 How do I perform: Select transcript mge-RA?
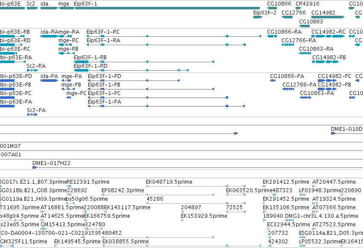tap(69, 32)
